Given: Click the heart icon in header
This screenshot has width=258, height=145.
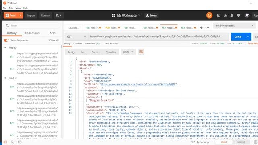Looking at the screenshot, I should pyautogui.click(x=239, y=15).
